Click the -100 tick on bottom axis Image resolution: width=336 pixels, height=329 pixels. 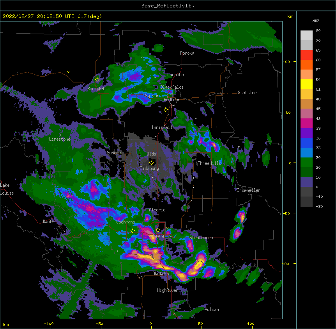(x=49, y=324)
